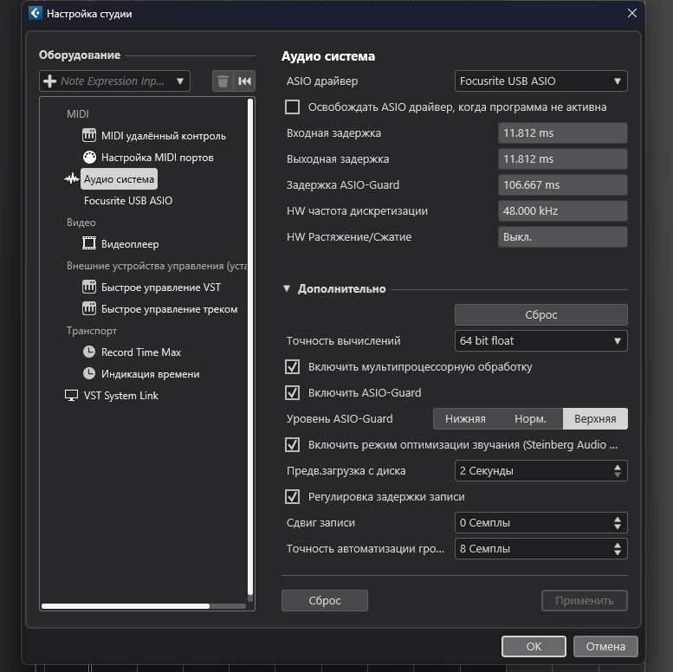This screenshot has height=672, width=673.
Task: Click the bottom-left Сброс button
Action: click(x=325, y=600)
